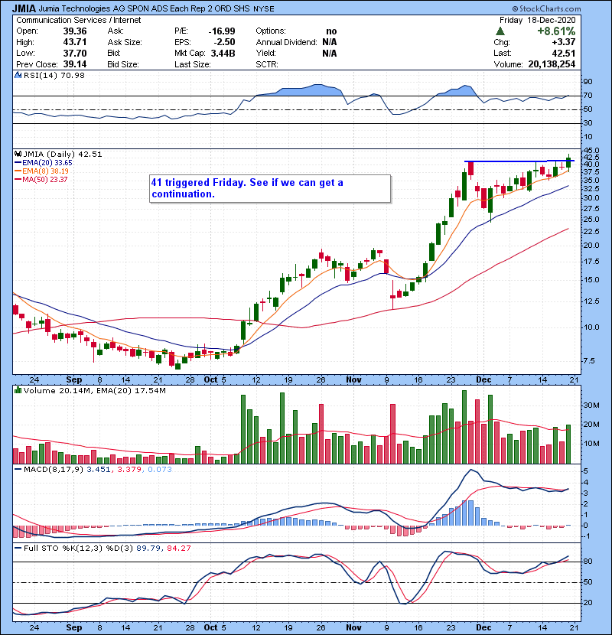Click the MA(50) 23.37 legend entry
Screen dimensions: 612x635
coord(41,179)
